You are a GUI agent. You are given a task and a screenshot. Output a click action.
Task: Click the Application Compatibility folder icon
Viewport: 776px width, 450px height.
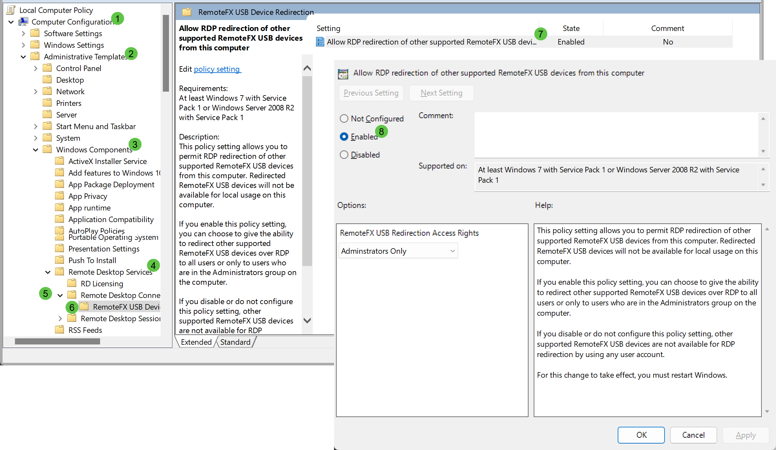click(x=59, y=219)
